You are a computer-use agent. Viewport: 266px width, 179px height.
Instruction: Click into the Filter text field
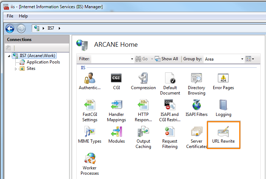point(111,59)
